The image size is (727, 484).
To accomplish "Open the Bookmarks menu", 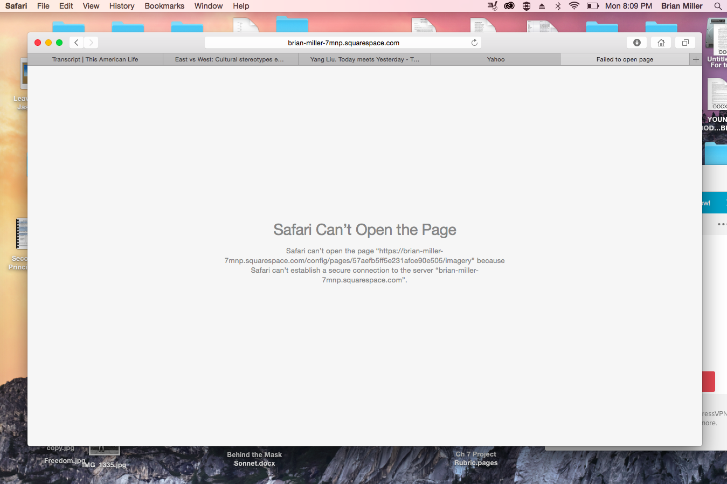I will click(x=164, y=6).
